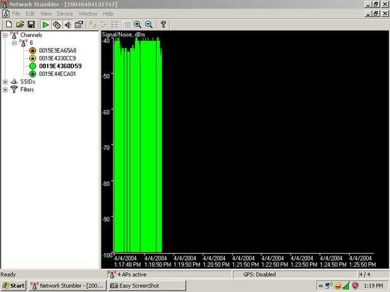
Task: Select access point 0019E44ECA01
Action: 57,74
